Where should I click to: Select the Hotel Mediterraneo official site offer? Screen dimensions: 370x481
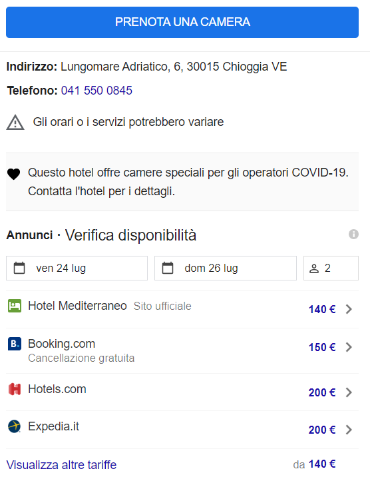[x=182, y=309]
